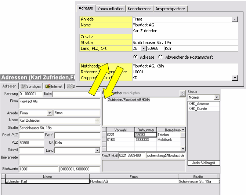Screen dimensions: 246x195
Task: Click the Ort field showing Köln
Action: click(77, 143)
